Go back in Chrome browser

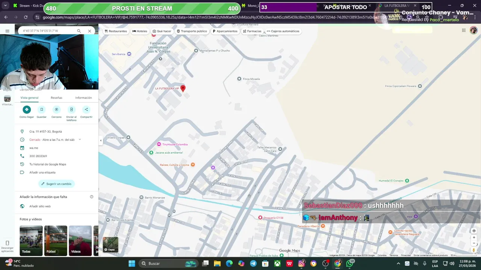click(x=6, y=17)
